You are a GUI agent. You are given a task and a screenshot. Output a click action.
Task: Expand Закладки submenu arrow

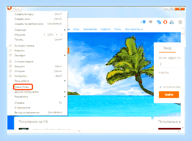(x=65, y=55)
